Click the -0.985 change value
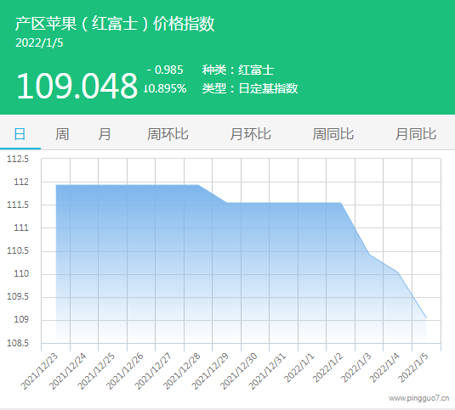Image resolution: width=455 pixels, height=410 pixels. tap(165, 70)
